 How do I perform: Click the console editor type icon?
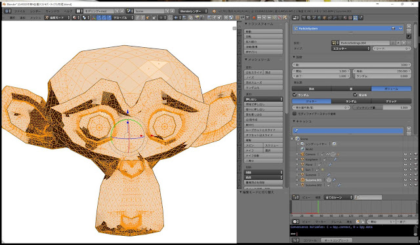coord(295,240)
